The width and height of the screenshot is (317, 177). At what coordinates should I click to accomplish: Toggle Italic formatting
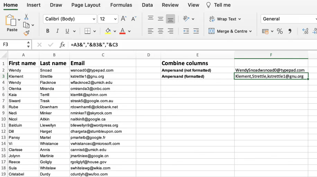pos(57,31)
